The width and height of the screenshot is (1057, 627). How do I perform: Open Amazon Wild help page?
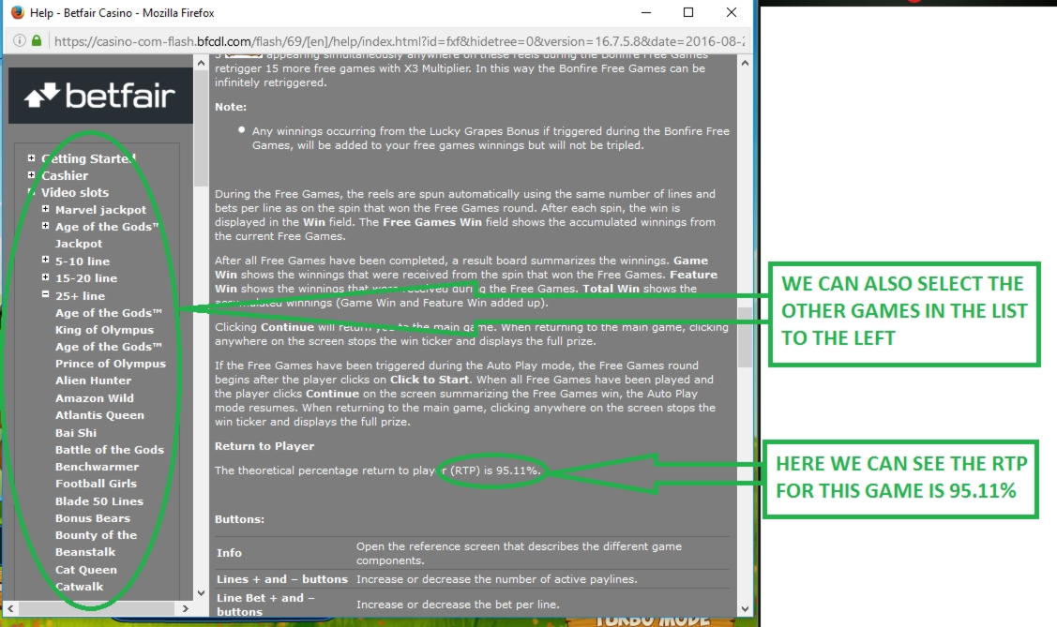[95, 398]
